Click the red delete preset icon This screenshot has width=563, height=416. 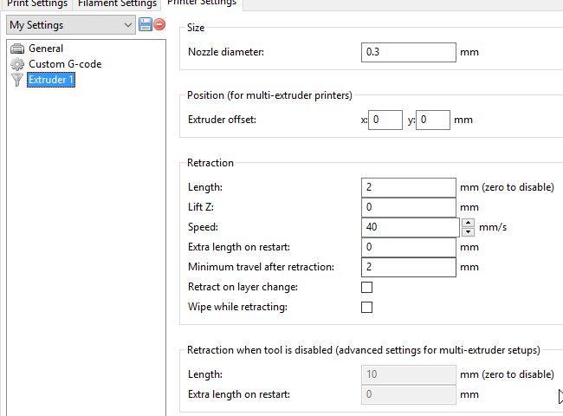159,25
